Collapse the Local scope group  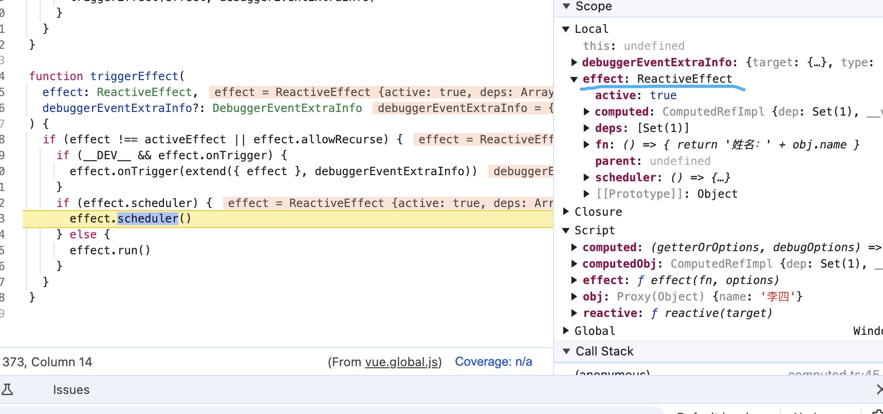point(566,29)
